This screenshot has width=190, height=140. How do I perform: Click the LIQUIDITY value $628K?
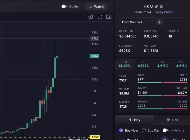pyautogui.click(x=125, y=51)
